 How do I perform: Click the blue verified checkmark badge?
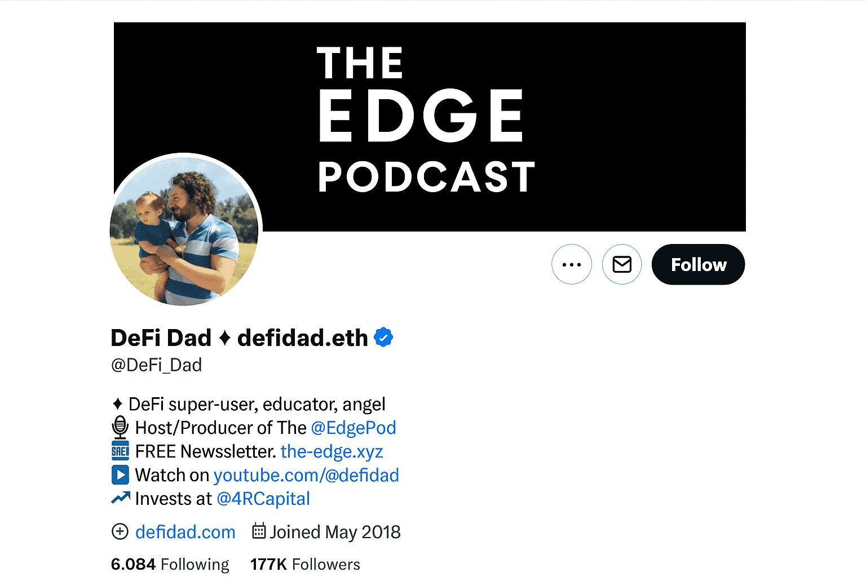click(x=383, y=338)
